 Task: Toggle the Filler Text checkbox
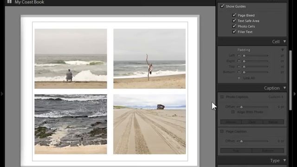[x=234, y=32]
